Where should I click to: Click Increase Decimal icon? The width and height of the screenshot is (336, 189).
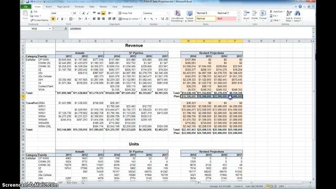[162, 19]
